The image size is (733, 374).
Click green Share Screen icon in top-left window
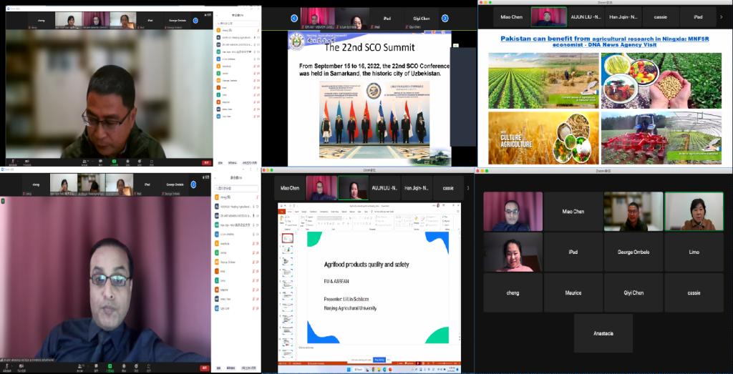[114, 160]
